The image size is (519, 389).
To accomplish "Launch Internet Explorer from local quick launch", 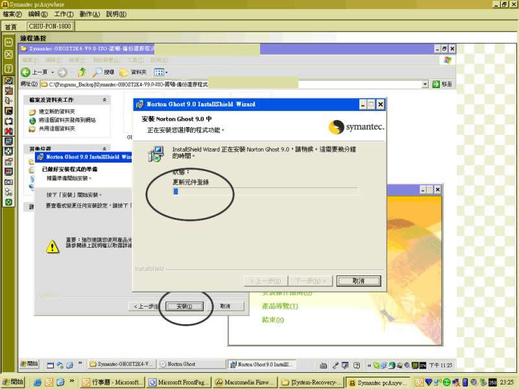I will [x=38, y=383].
